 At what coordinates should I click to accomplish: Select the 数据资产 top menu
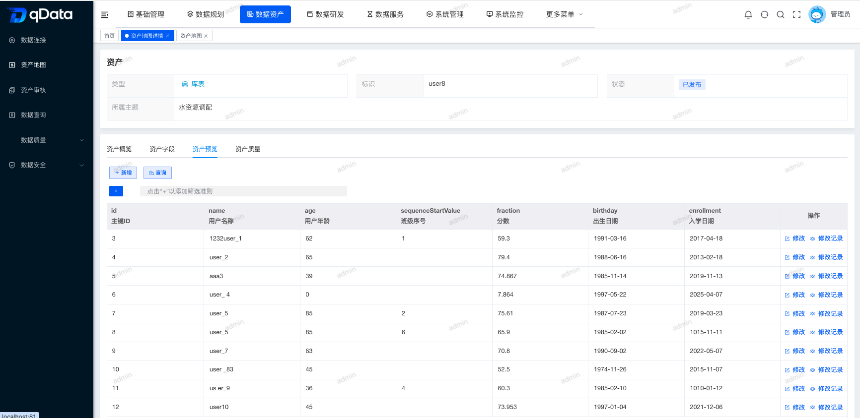(265, 14)
